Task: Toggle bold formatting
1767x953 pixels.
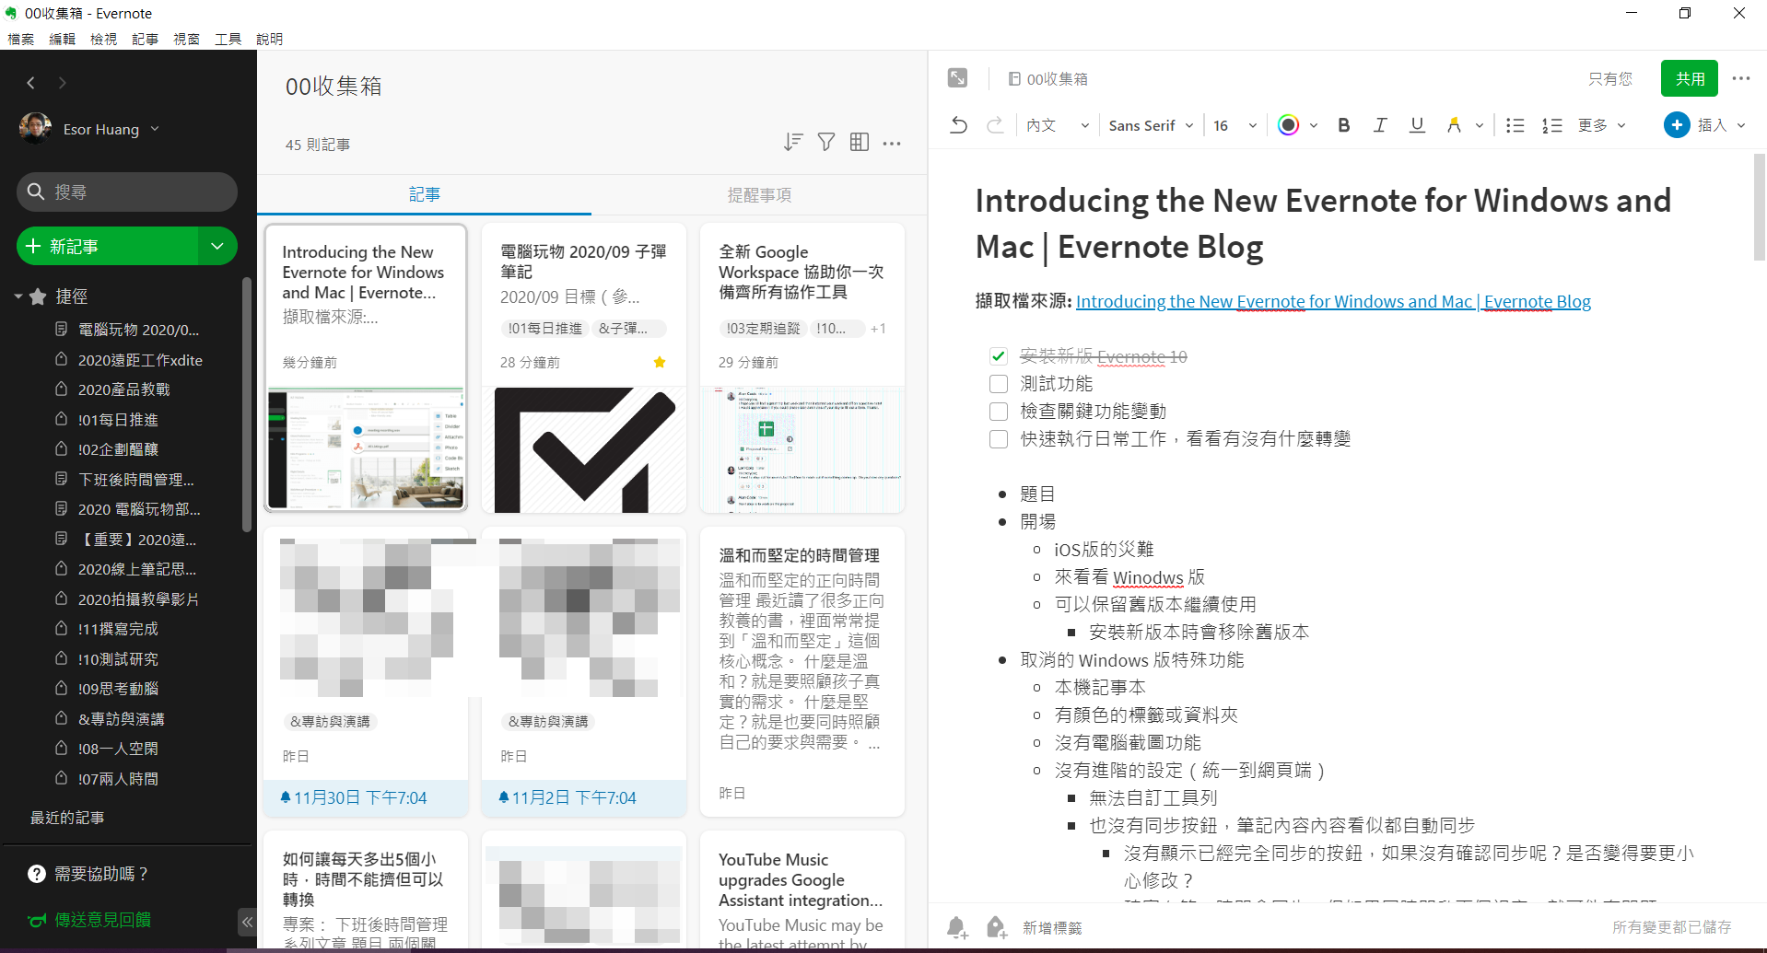Action: 1344,125
